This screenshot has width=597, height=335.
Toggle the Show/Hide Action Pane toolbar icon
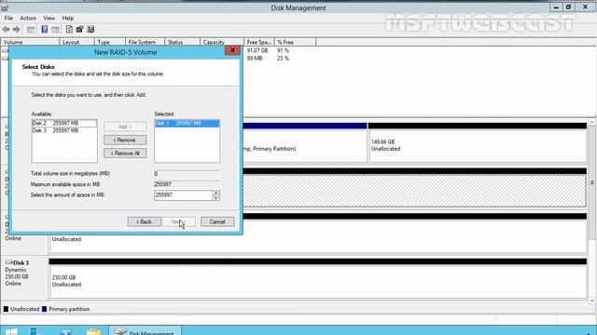(56, 29)
